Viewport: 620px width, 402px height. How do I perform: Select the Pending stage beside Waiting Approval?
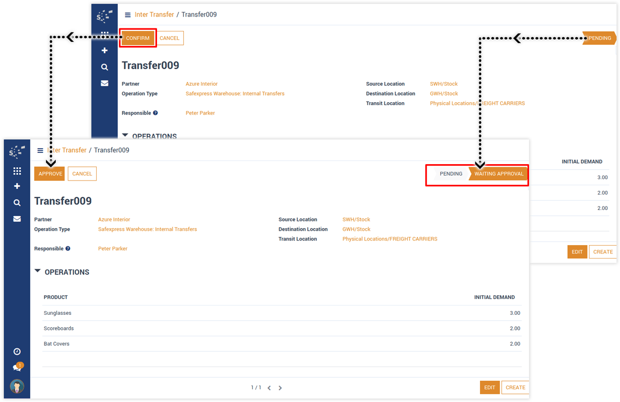(x=451, y=174)
